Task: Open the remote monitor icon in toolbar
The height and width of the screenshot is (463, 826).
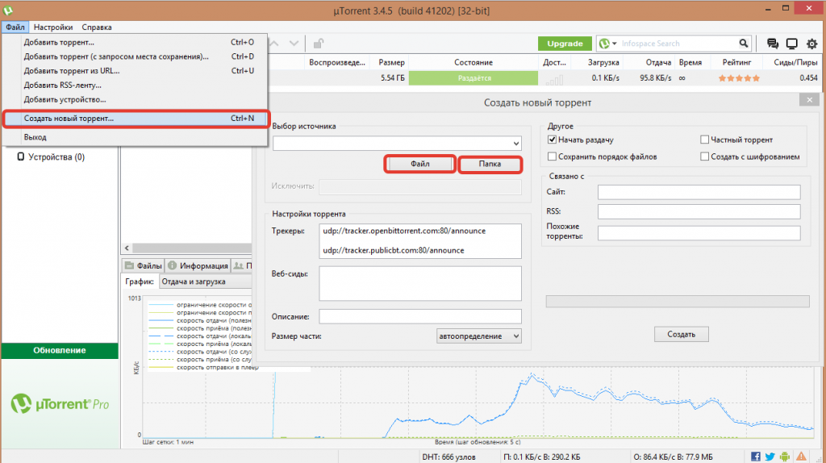Action: tap(792, 44)
